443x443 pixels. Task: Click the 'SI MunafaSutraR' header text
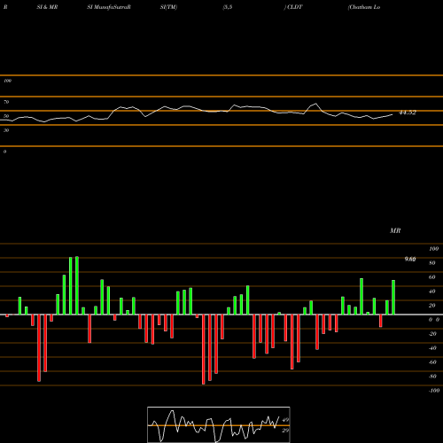[109, 7]
